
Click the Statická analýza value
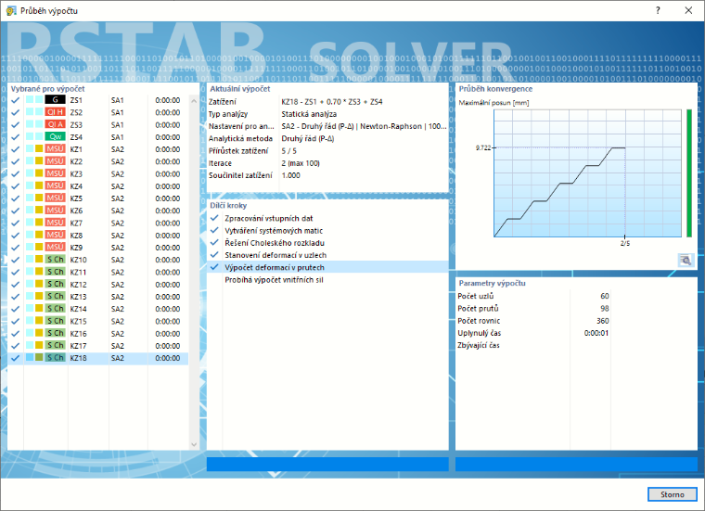point(309,114)
